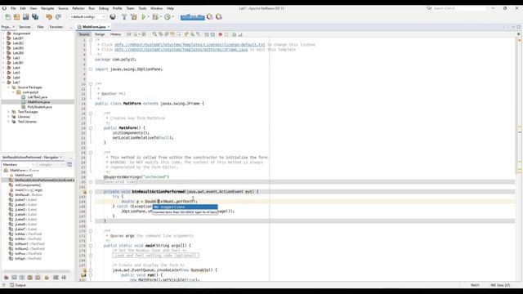Toggle the Show Static Members navigator filter

pyautogui.click(x=22, y=278)
